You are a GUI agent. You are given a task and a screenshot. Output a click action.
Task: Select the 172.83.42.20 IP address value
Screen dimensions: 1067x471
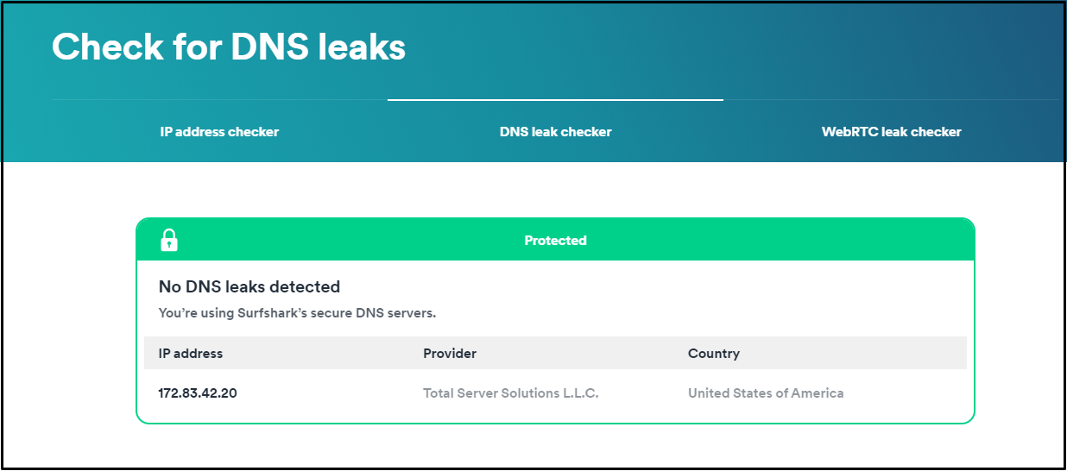click(198, 393)
